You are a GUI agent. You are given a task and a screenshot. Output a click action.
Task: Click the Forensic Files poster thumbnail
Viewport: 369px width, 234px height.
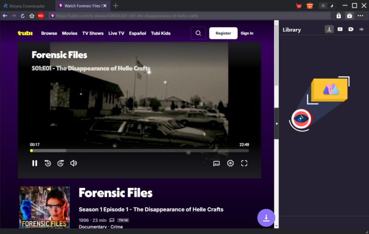[x=45, y=207]
